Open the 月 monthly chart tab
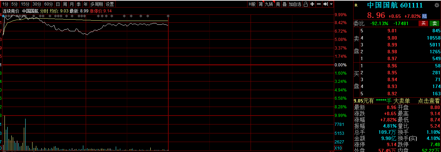 72,4
